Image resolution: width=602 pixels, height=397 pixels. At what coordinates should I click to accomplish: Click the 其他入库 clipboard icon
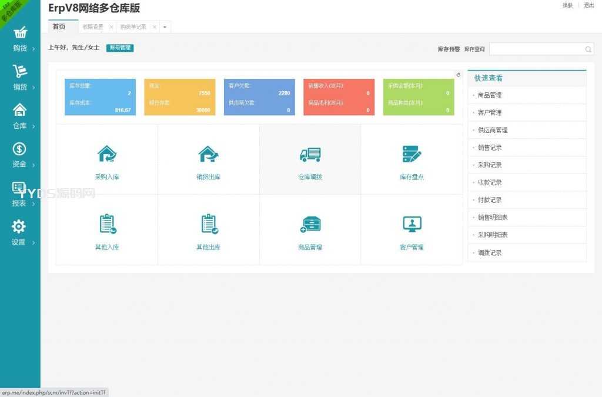[107, 224]
